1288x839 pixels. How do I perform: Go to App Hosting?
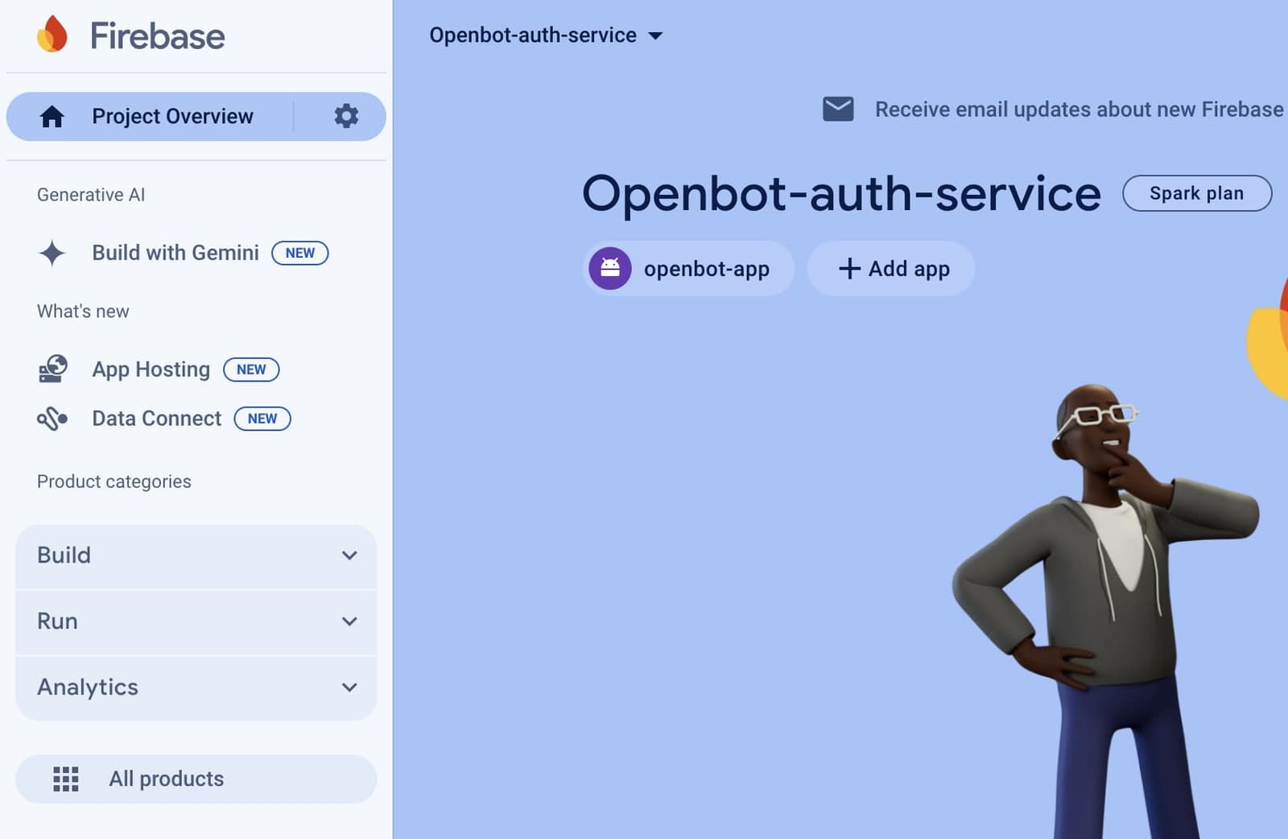(151, 370)
